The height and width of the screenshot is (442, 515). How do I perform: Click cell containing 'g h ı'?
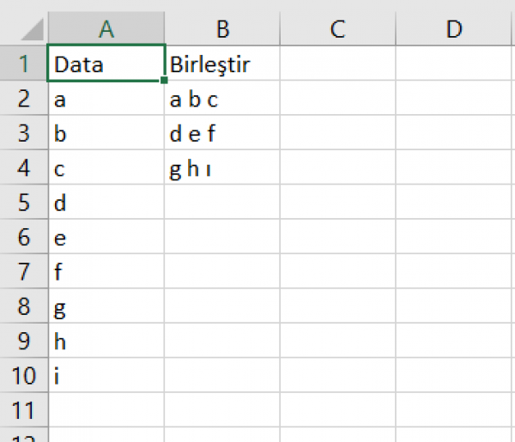tap(222, 167)
